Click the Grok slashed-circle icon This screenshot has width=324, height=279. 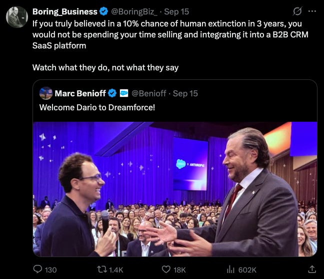point(297,11)
